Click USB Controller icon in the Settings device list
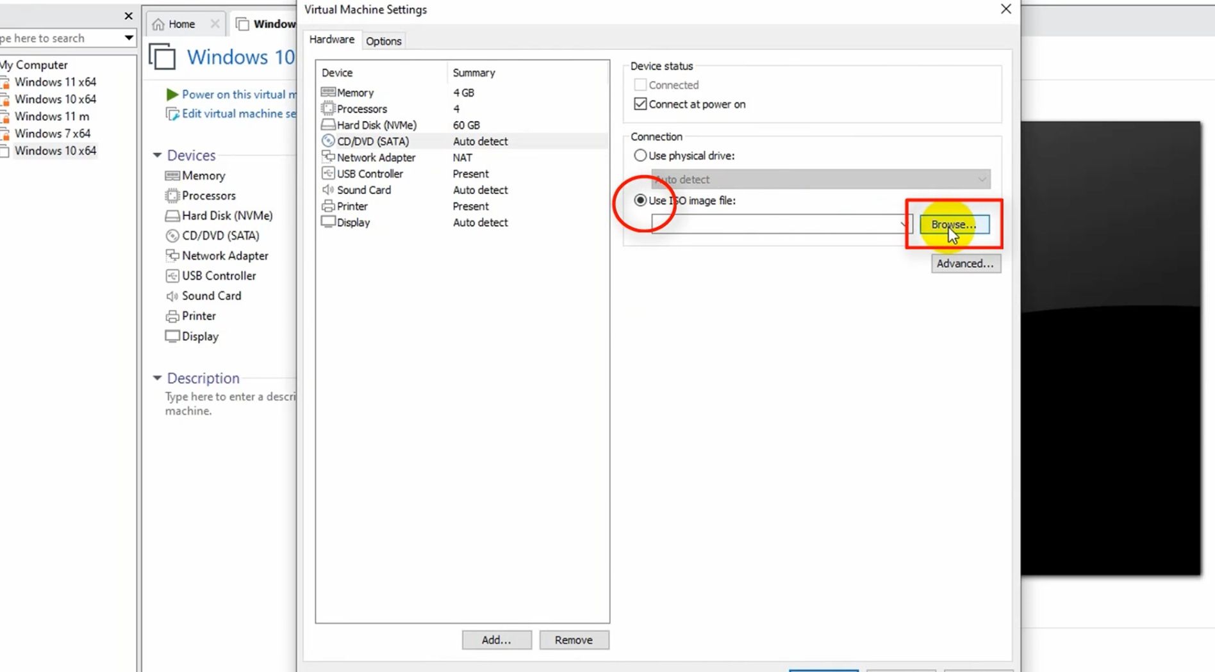This screenshot has height=672, width=1215. point(328,173)
